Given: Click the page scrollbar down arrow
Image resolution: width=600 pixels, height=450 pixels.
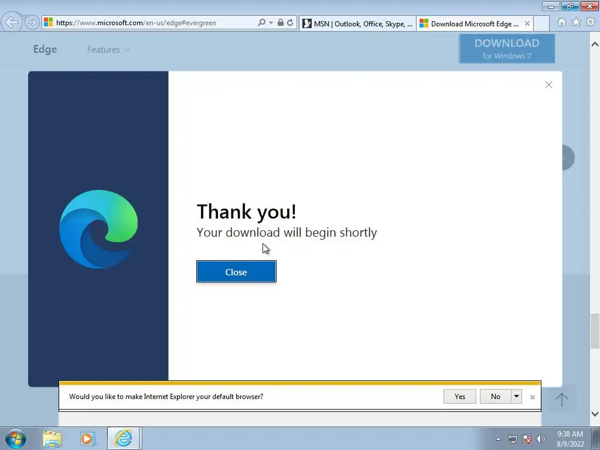Looking at the screenshot, I should coord(595,414).
